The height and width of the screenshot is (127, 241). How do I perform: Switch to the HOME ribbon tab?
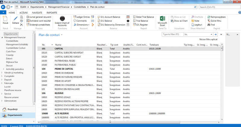pyautogui.click(x=12, y=13)
